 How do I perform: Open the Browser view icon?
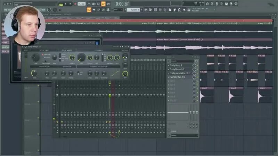165,10
